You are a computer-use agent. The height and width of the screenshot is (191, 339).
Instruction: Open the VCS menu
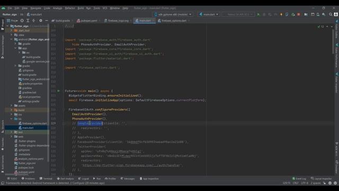coord(105,8)
